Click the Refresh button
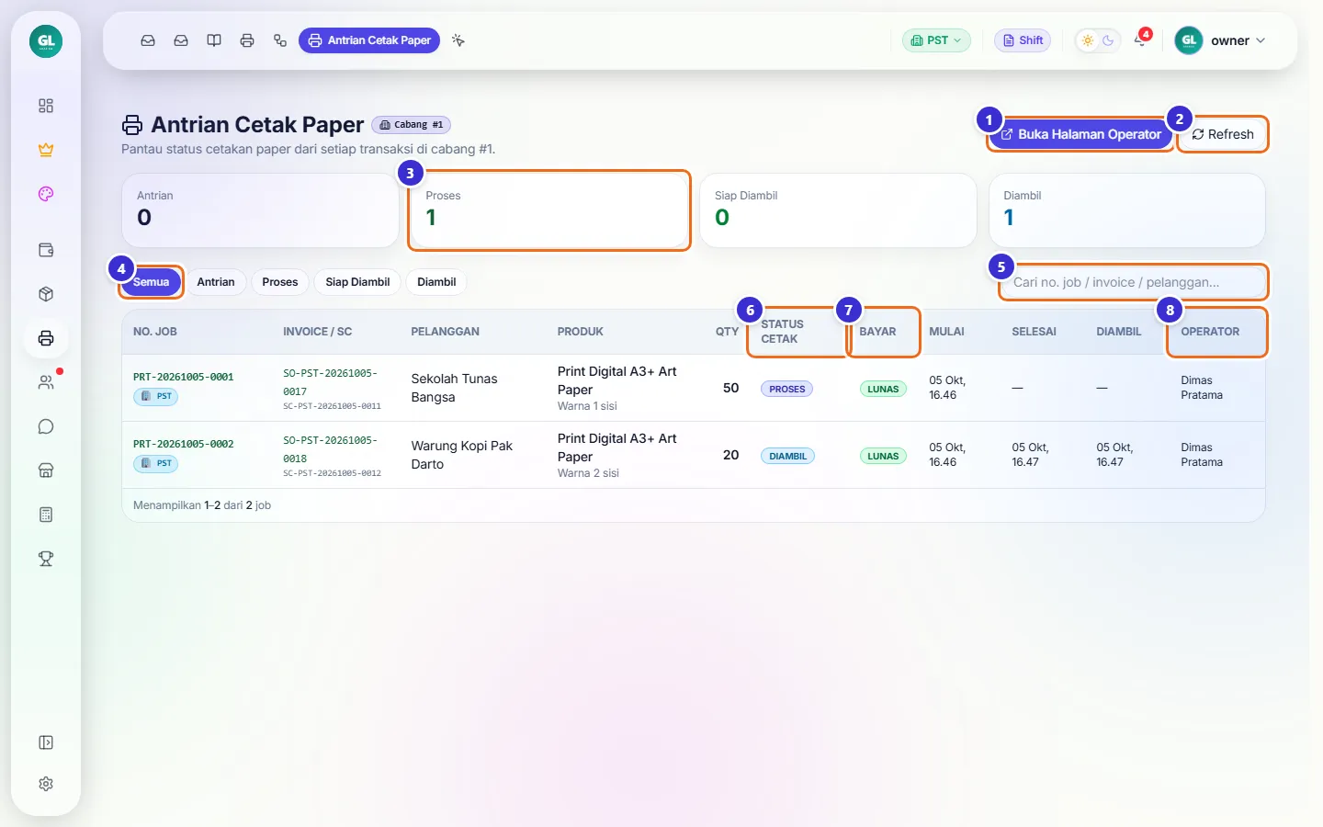Screen dimensions: 1323x827 [1223, 134]
